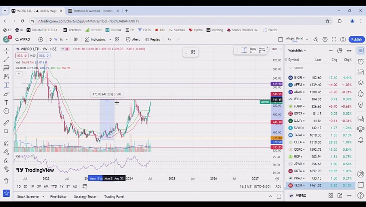Open the candlestick chart style menu
This screenshot has width=366, height=207.
point(76,39)
